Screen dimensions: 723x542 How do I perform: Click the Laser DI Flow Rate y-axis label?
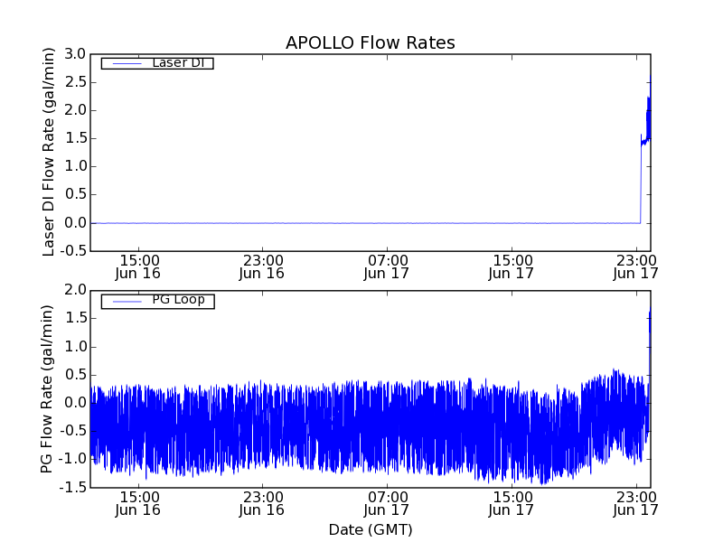point(50,152)
